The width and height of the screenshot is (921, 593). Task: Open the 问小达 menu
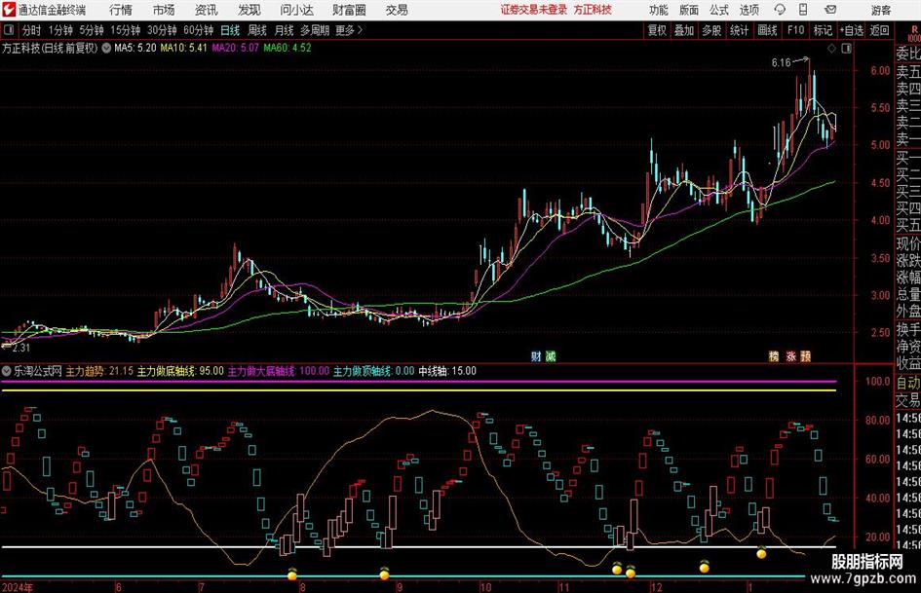point(296,10)
